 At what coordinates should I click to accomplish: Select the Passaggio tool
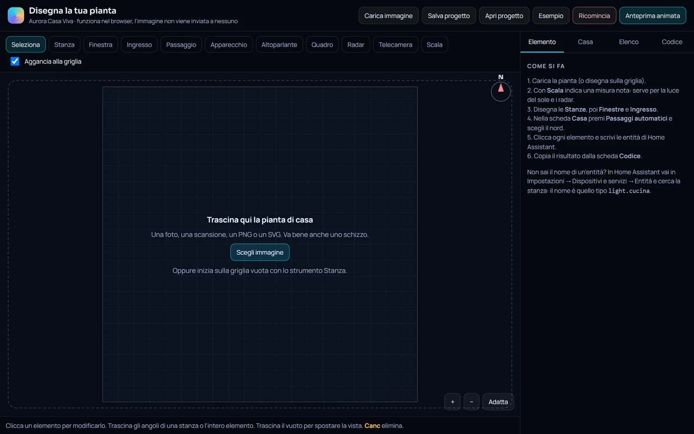point(181,45)
